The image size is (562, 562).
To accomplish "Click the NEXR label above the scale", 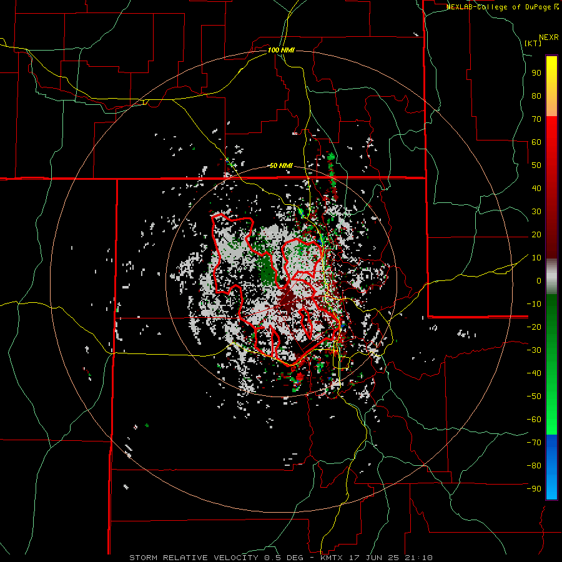I will [549, 37].
